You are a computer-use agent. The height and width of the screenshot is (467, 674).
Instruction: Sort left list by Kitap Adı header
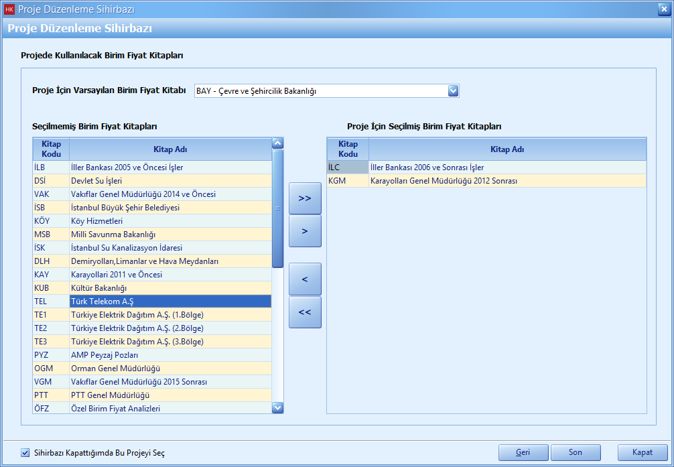170,149
